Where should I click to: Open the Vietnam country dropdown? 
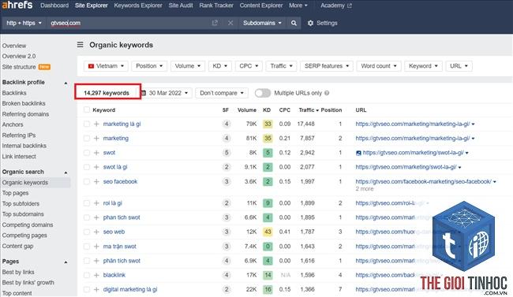click(x=106, y=66)
